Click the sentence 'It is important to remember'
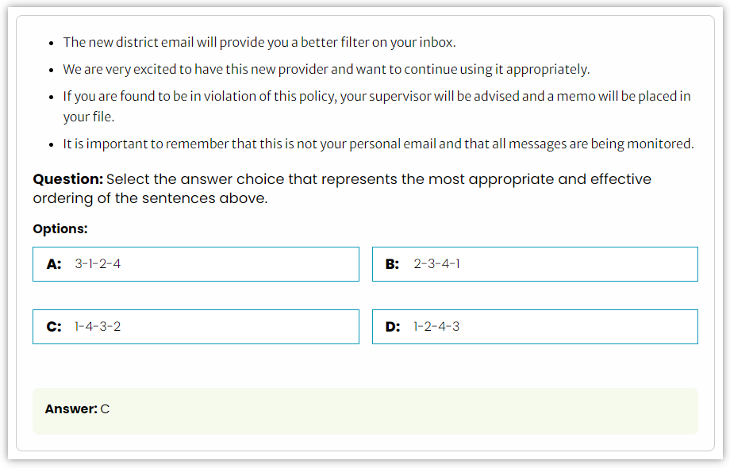This screenshot has width=730, height=468. [378, 144]
